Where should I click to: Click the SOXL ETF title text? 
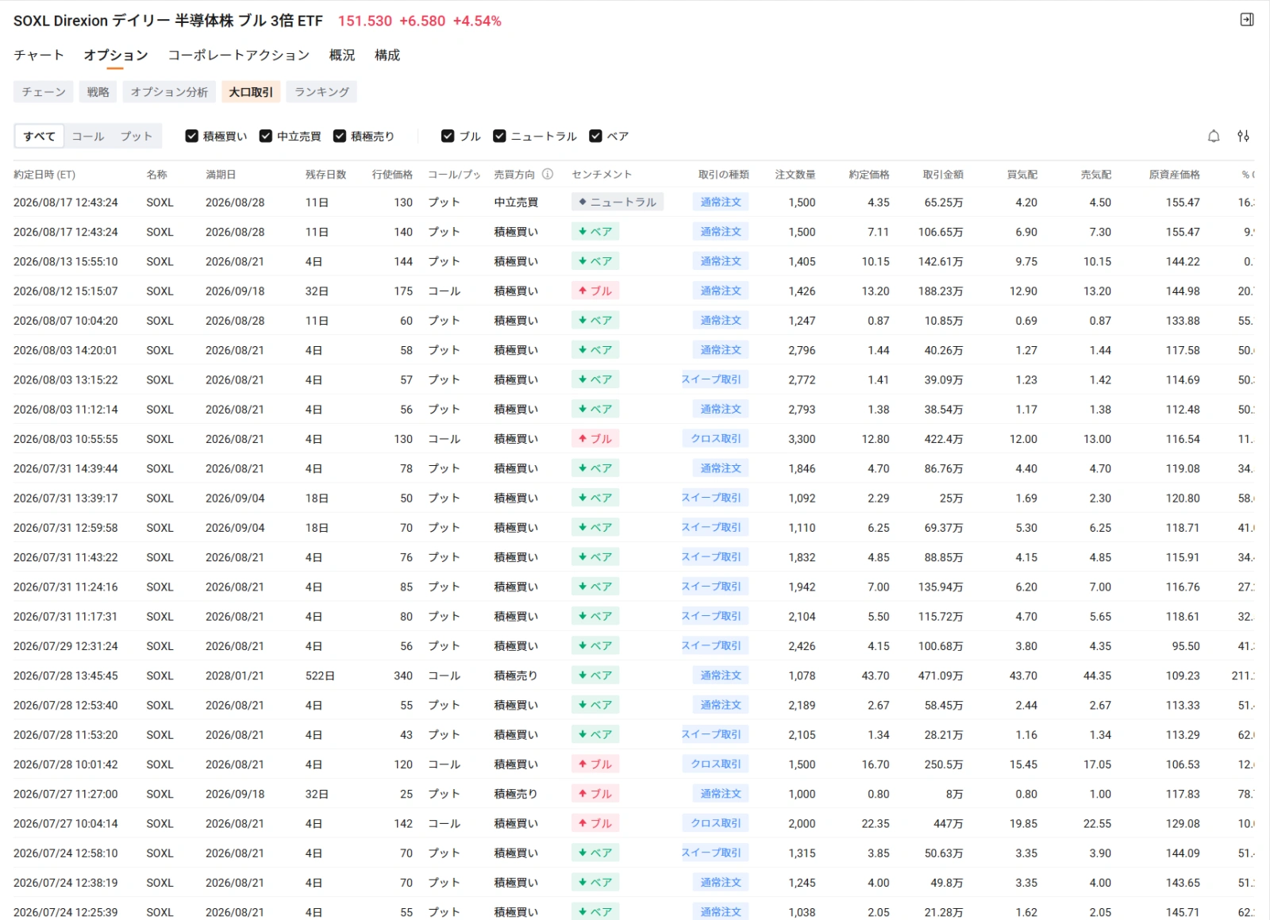(168, 21)
